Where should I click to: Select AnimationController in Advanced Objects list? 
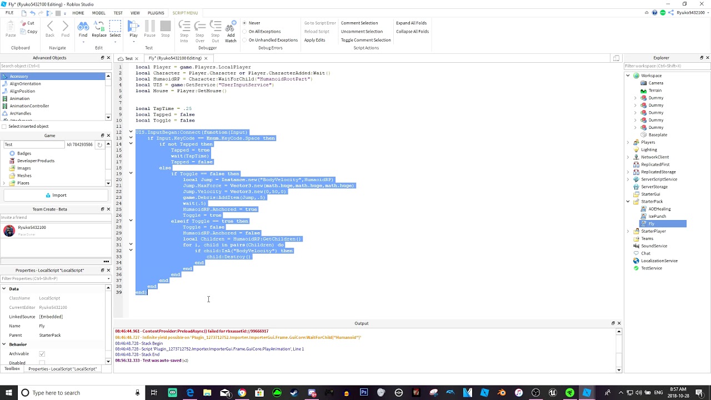coord(29,106)
